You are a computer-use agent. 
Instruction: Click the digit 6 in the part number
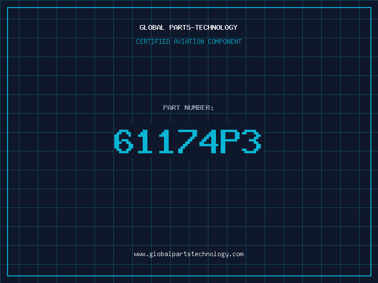point(124,141)
